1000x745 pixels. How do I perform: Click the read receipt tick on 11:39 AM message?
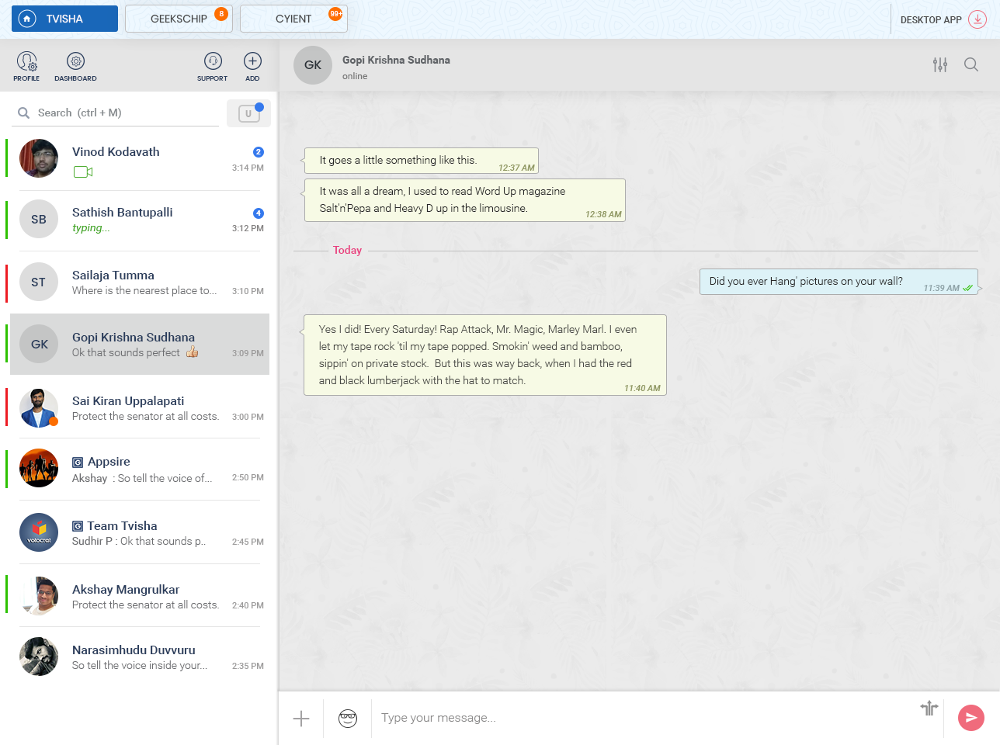tap(967, 288)
